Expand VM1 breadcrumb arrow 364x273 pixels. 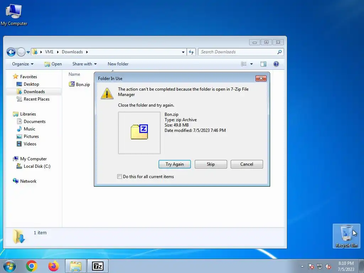click(58, 52)
